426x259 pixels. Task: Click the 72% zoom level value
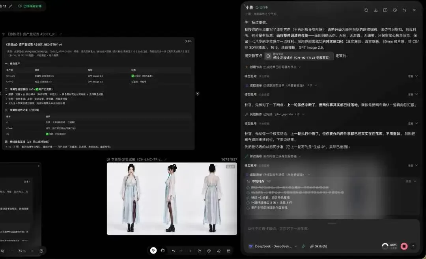tap(22, 251)
